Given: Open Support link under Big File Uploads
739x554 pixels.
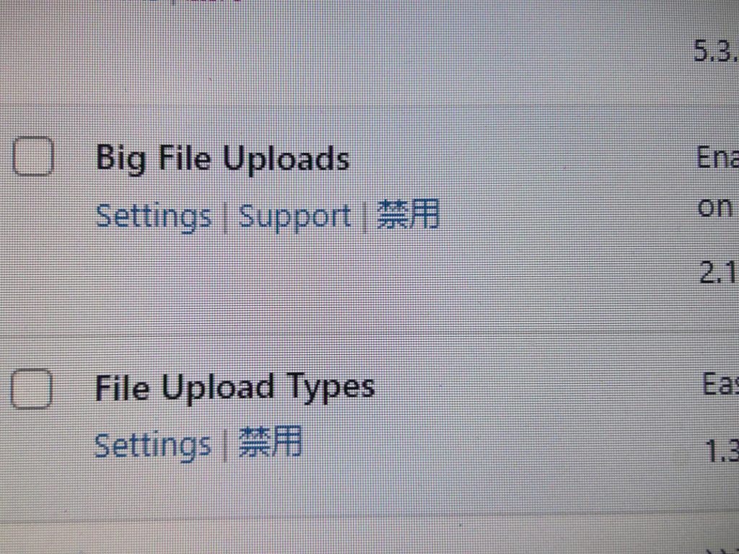Looking at the screenshot, I should 294,216.
